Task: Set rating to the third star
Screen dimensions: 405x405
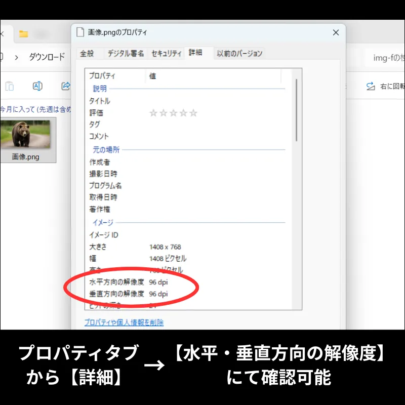Action: pos(173,113)
